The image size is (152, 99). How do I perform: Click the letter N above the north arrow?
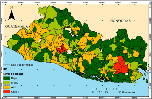12,7
